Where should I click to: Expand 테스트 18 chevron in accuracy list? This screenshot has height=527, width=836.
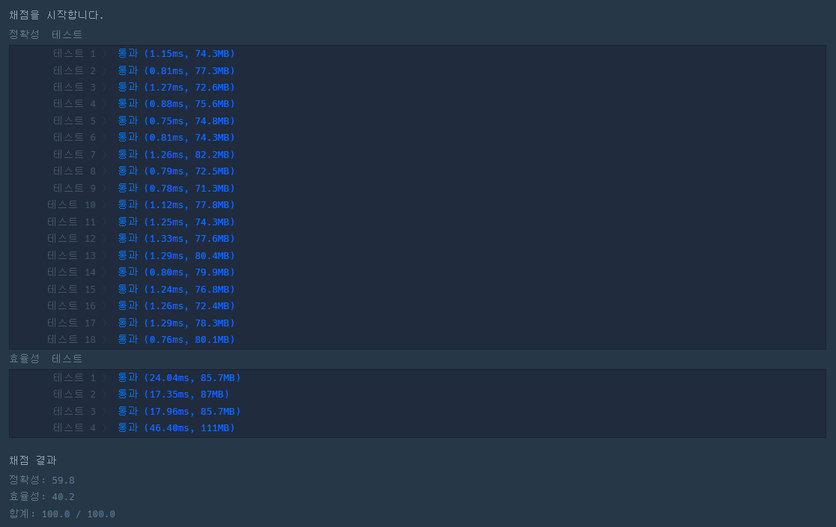104,339
